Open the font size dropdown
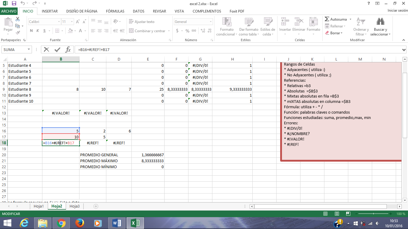The height and width of the screenshot is (229, 408). coord(71,21)
